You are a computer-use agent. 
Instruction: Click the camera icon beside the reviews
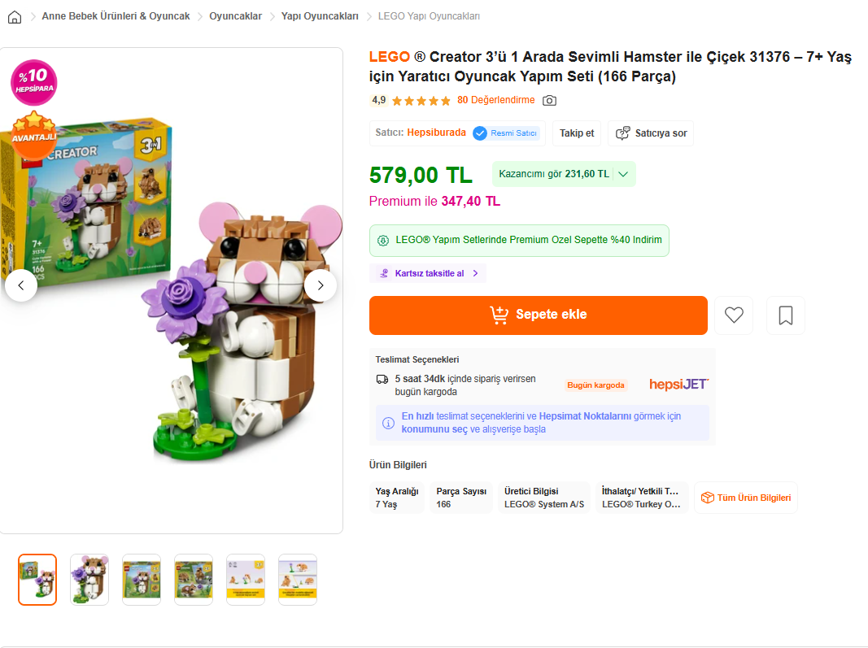[x=549, y=101]
